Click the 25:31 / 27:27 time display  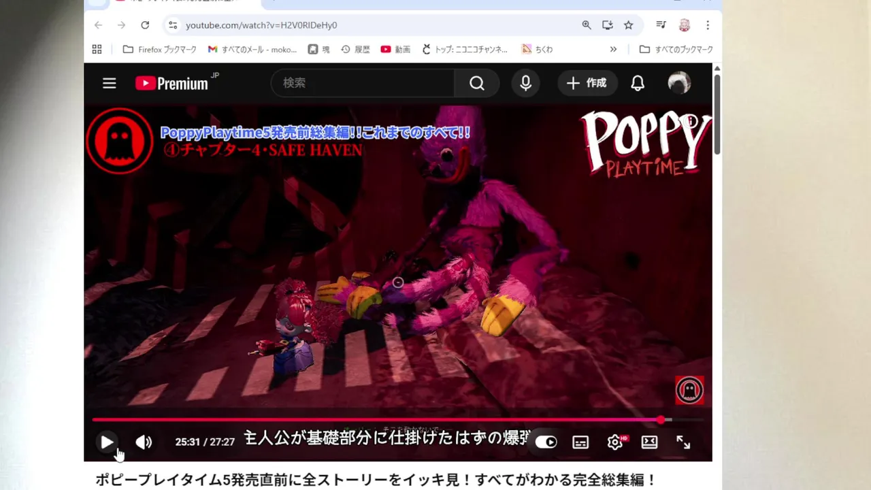point(205,442)
